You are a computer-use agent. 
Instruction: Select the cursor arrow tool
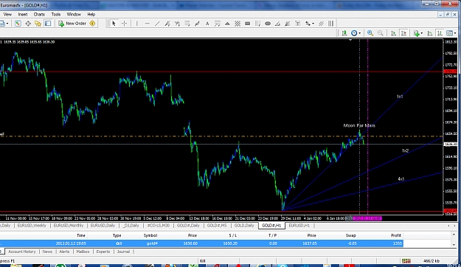(114, 24)
